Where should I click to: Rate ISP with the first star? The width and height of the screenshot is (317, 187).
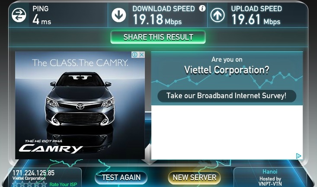[x=15, y=184]
